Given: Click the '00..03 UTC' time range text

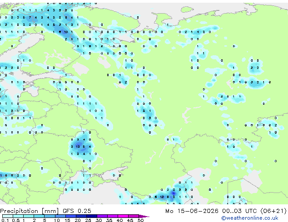Looking at the screenshot, I should tap(239, 211).
